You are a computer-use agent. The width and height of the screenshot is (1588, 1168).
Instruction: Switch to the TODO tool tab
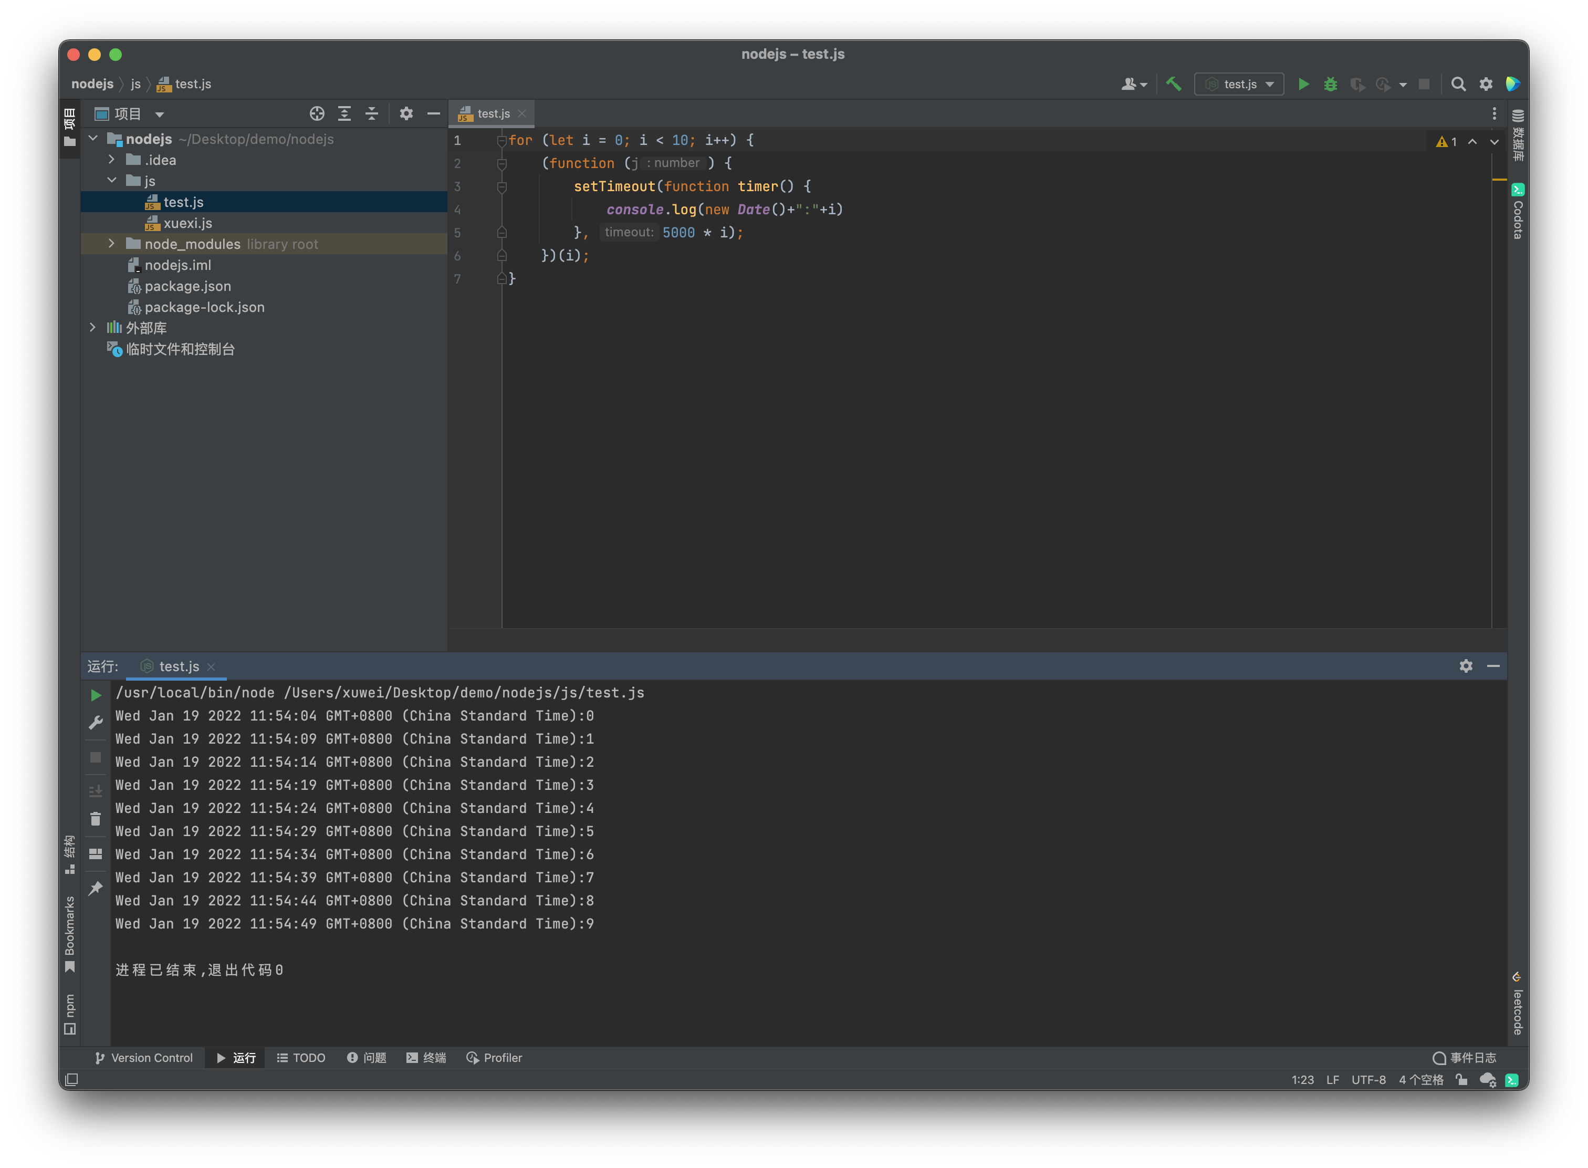pos(301,1058)
